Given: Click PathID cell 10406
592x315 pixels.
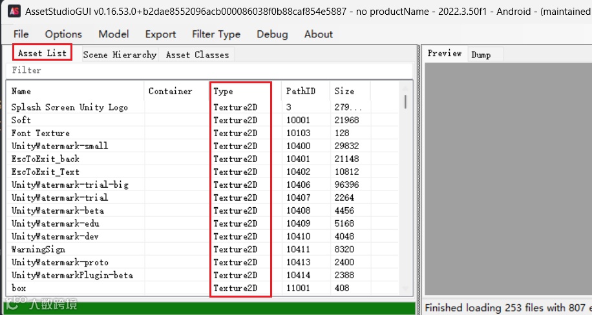Looking at the screenshot, I should pyautogui.click(x=299, y=185).
